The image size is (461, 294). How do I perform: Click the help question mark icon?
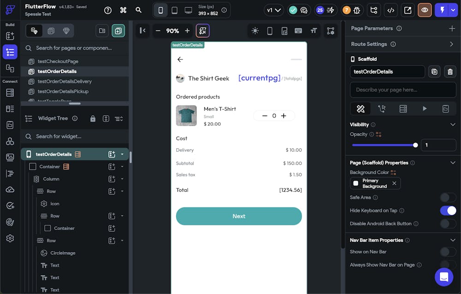[x=108, y=10]
